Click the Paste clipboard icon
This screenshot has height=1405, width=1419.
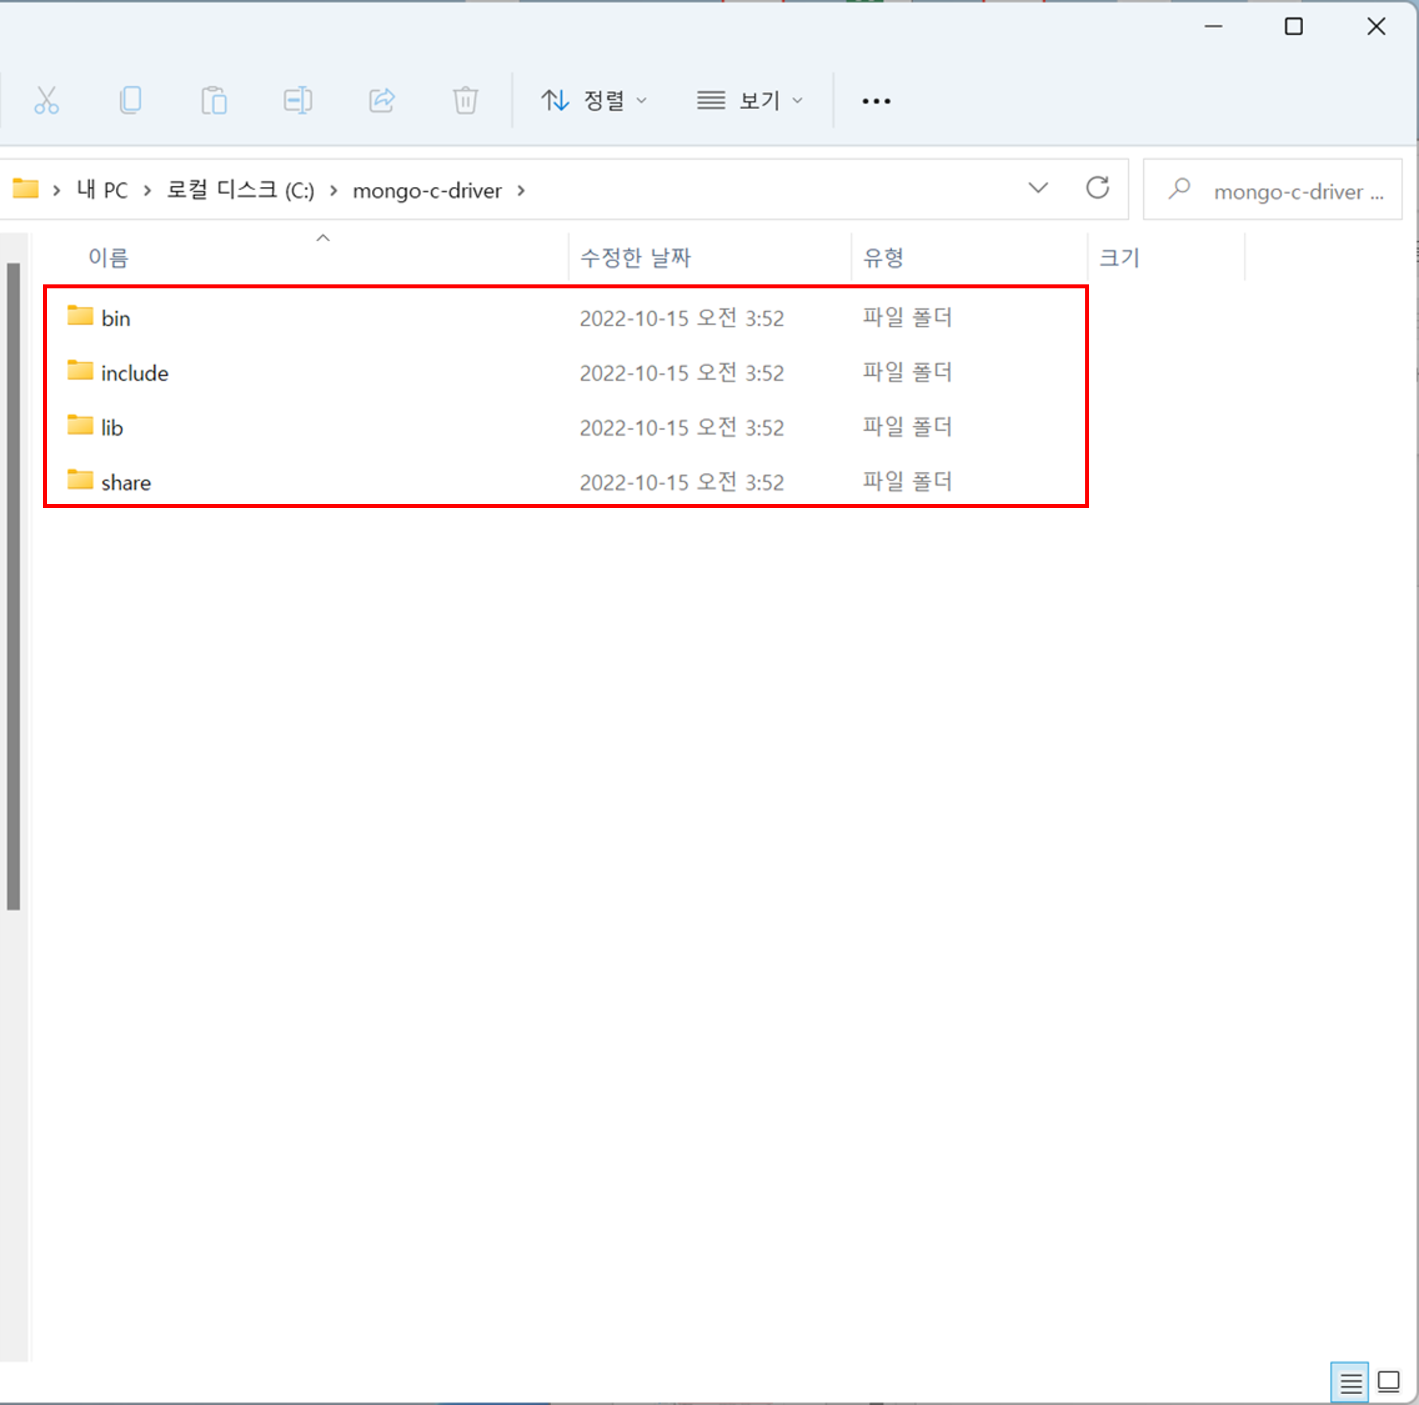click(214, 100)
